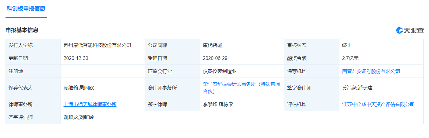Open the 科创板申报信息 tab
429x138 pixels.
pos(26,9)
